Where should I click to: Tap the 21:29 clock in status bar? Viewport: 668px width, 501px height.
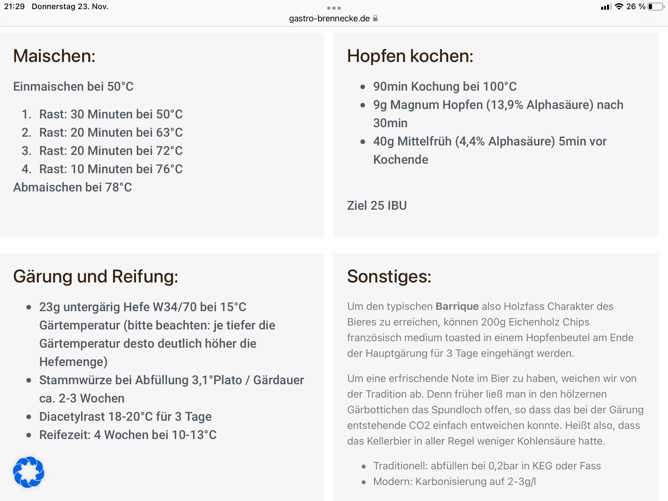14,7
